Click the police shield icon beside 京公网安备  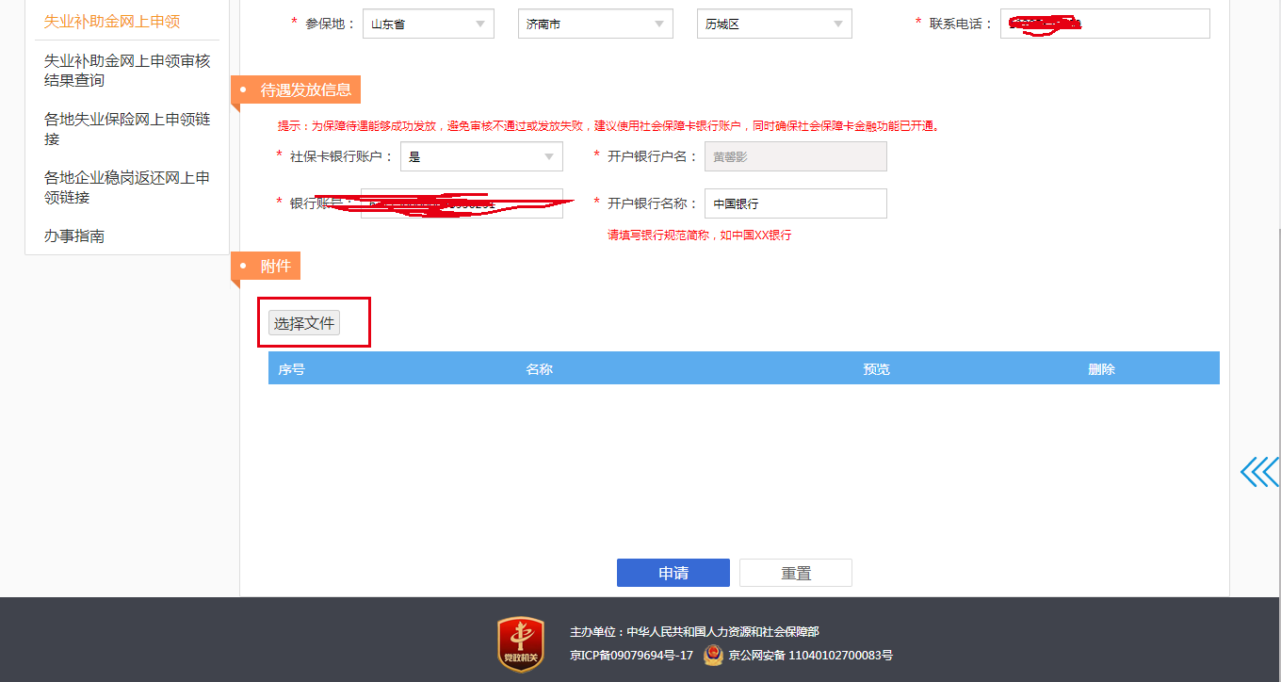tap(713, 655)
